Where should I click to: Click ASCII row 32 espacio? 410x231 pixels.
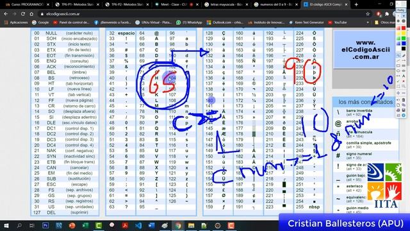coord(120,33)
